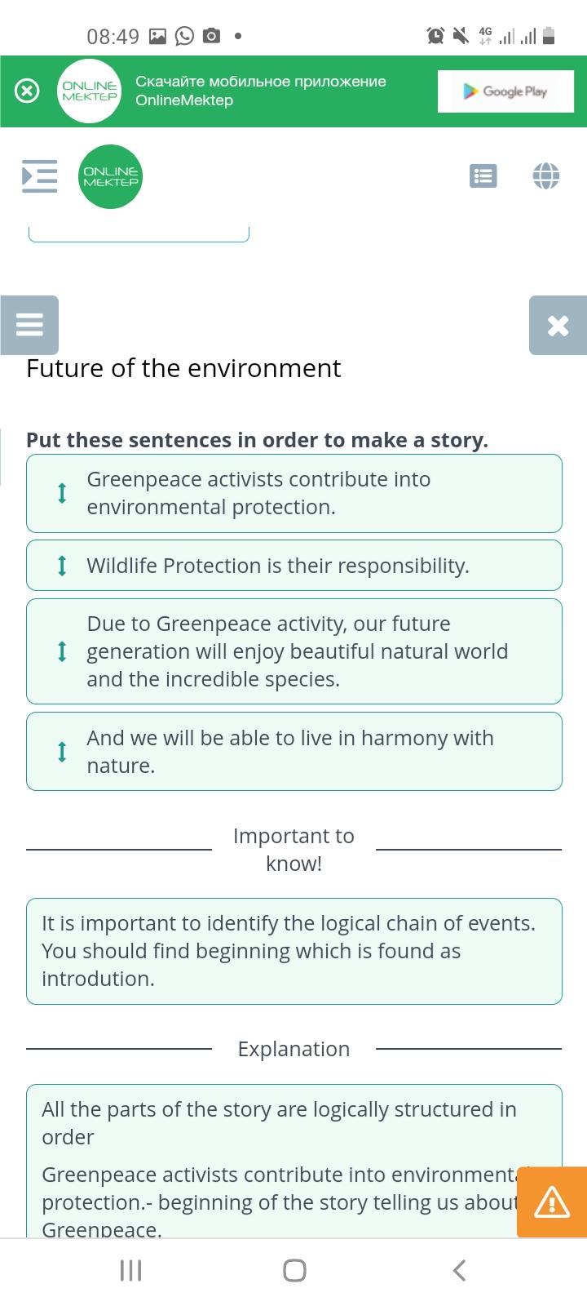
Task: Expand the side navigation menu icon
Action: (39, 175)
